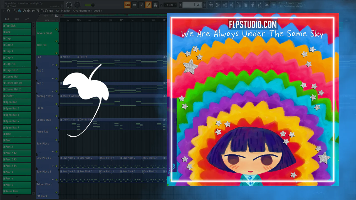Viewport: 356px width, 200px height.
Task: Open the Browser view icon
Action: click(x=239, y=5)
